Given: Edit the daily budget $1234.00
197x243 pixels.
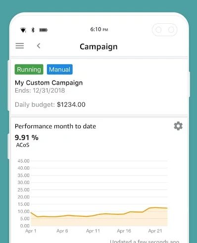Looking at the screenshot, I should point(71,104).
